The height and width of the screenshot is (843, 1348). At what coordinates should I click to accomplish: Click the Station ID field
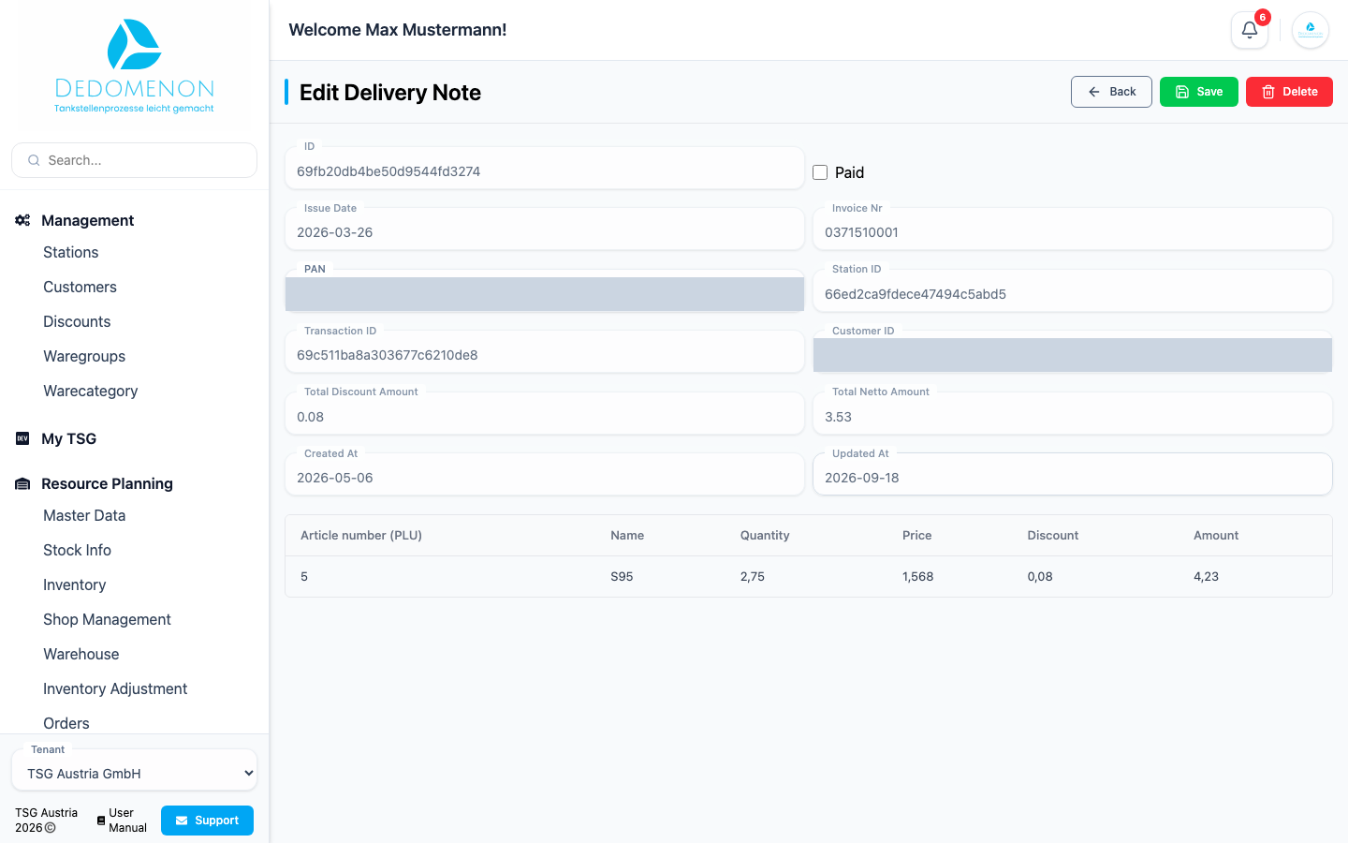tap(1073, 291)
